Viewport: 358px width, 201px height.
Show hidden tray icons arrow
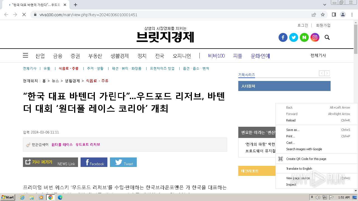312,197
